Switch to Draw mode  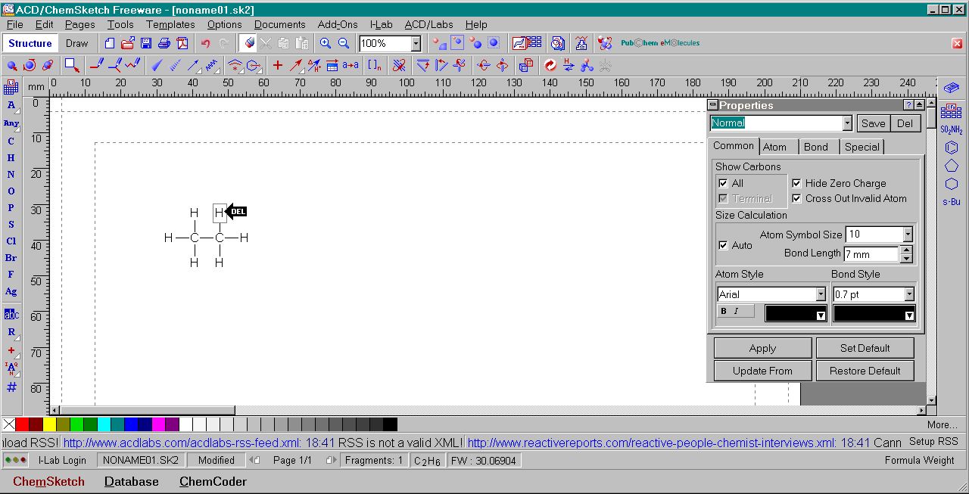(77, 43)
